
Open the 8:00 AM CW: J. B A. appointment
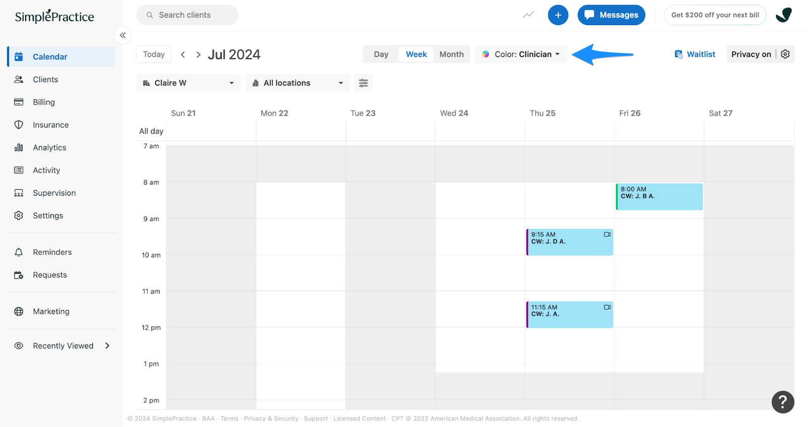coord(659,197)
